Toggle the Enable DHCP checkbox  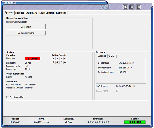click(x=117, y=91)
